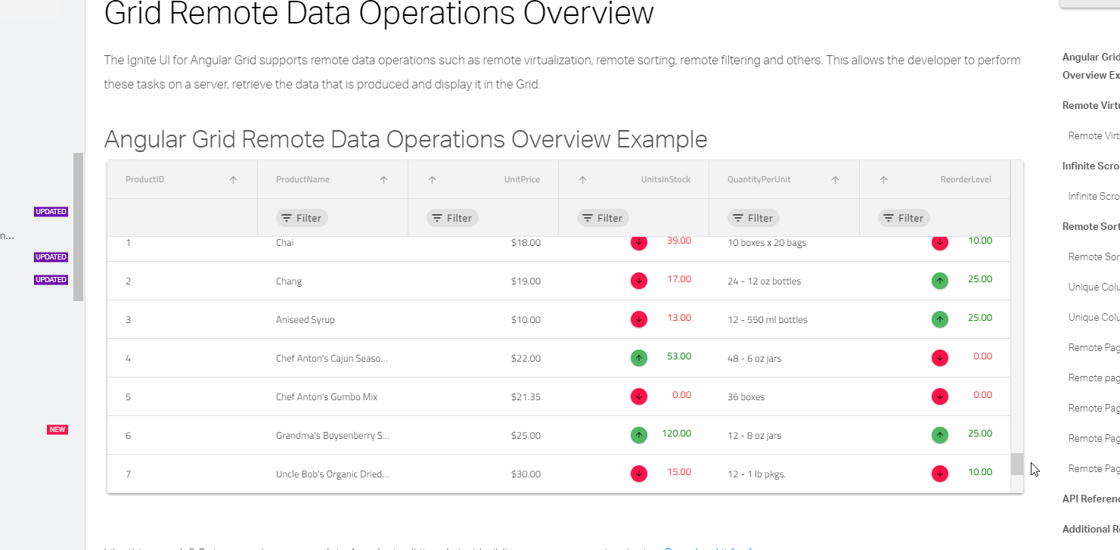
Task: Click the green up arrow on Chang's ReorderLevel
Action: click(x=939, y=280)
